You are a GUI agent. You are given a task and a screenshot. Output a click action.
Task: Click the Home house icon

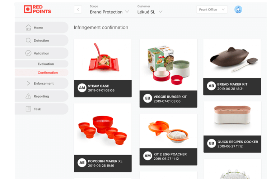(28, 28)
